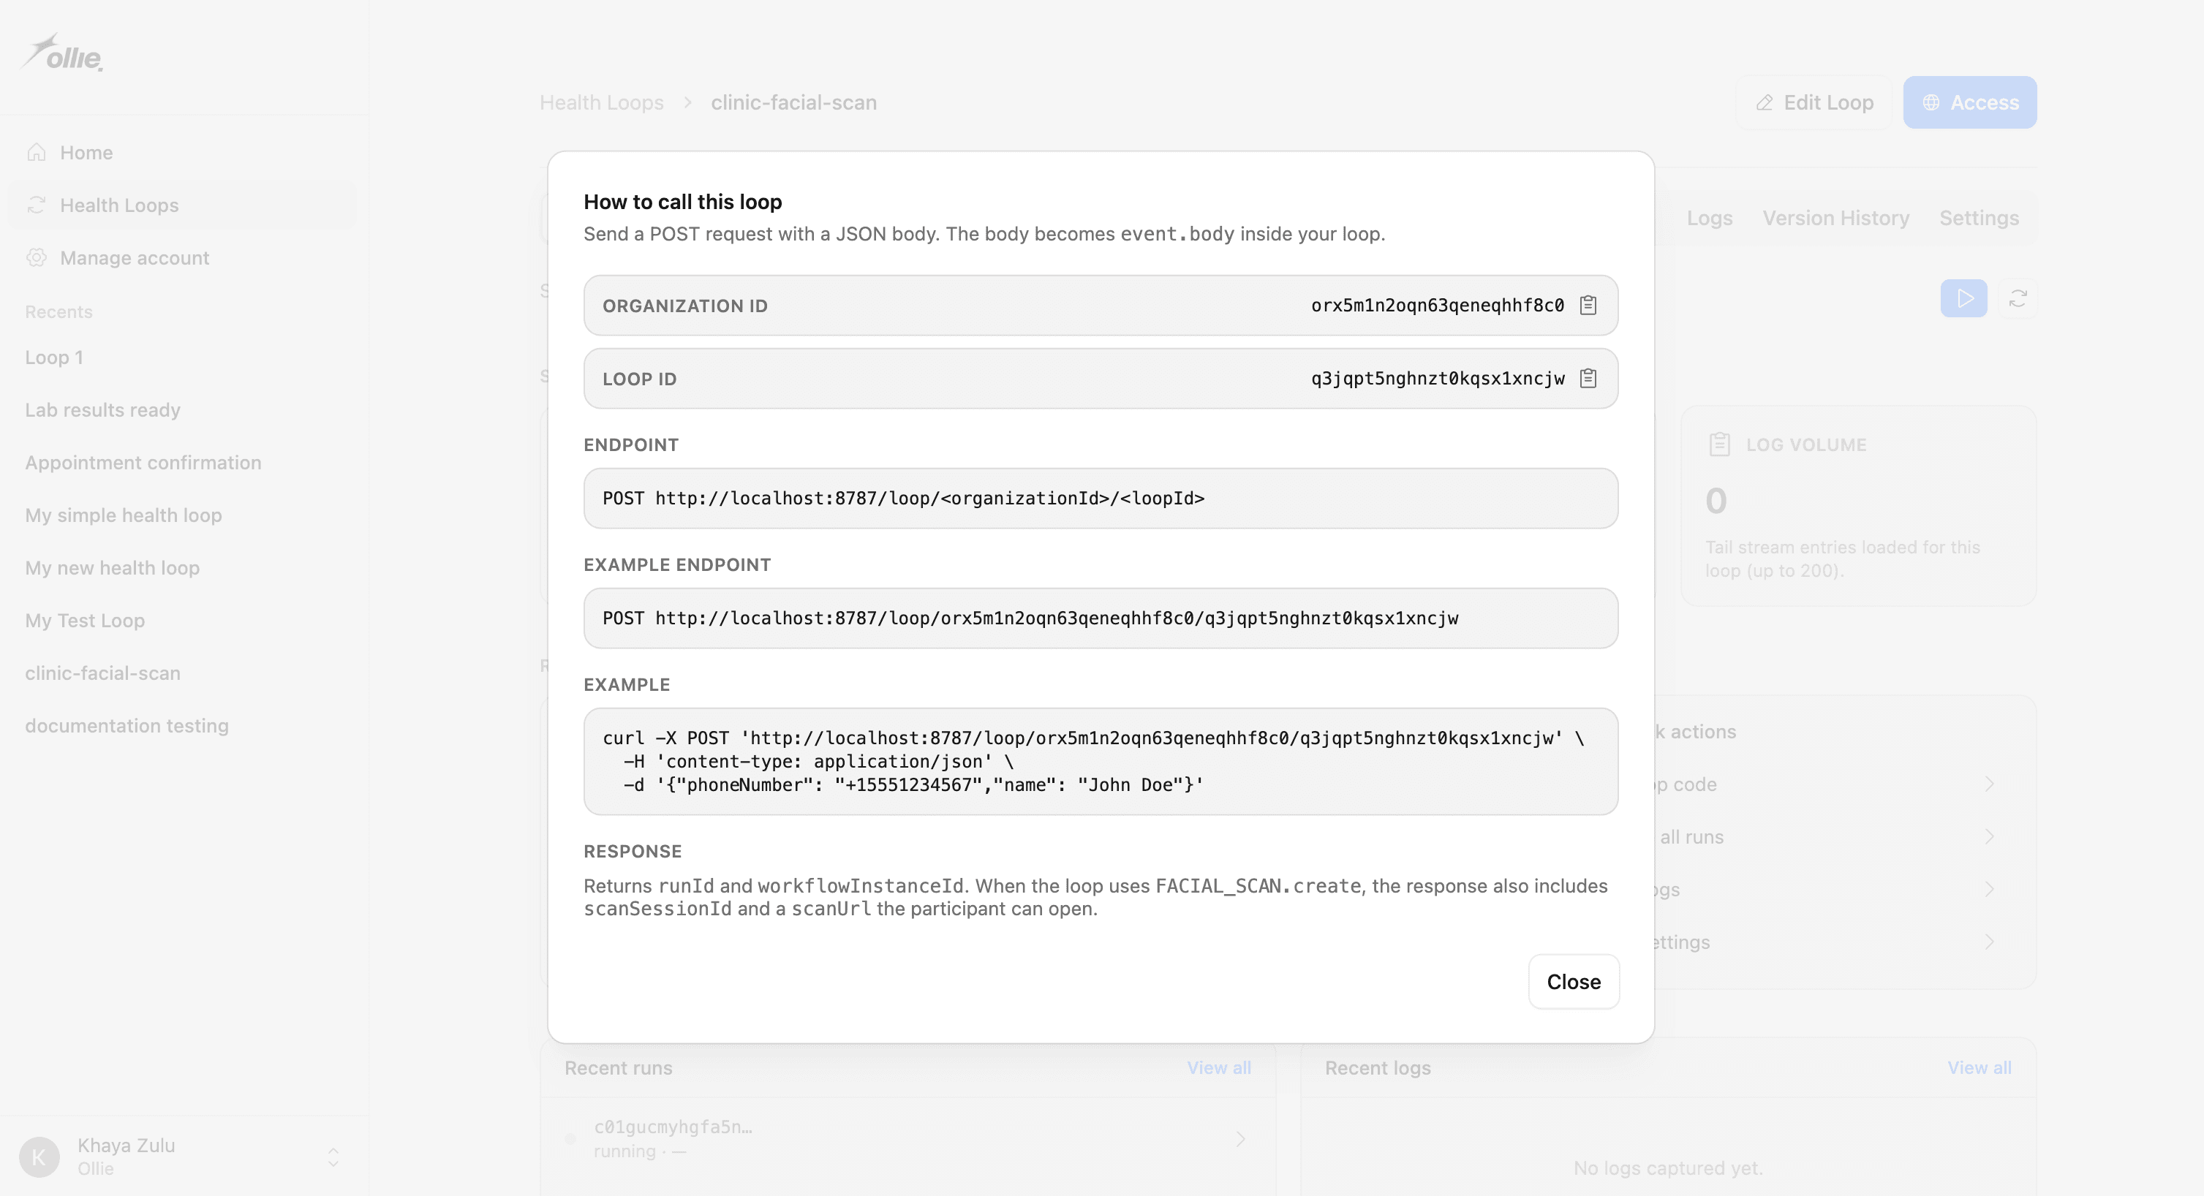Click the c01gucmyhgfa5n run entry
Viewport: 2204px width, 1196px height.
tap(907, 1139)
